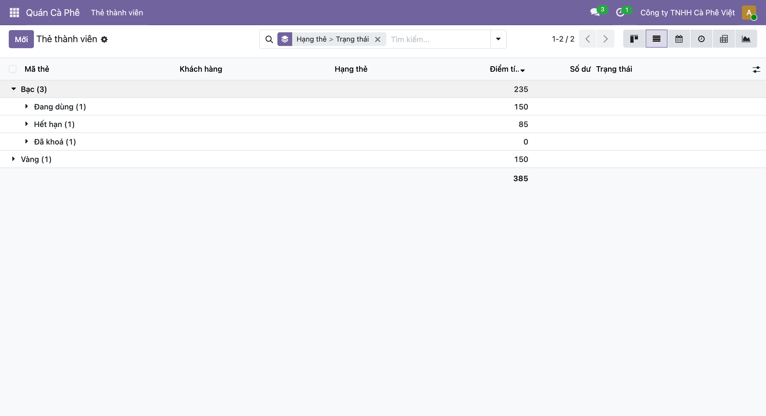
Task: Click the 150 value in Vàng row
Action: coord(521,159)
